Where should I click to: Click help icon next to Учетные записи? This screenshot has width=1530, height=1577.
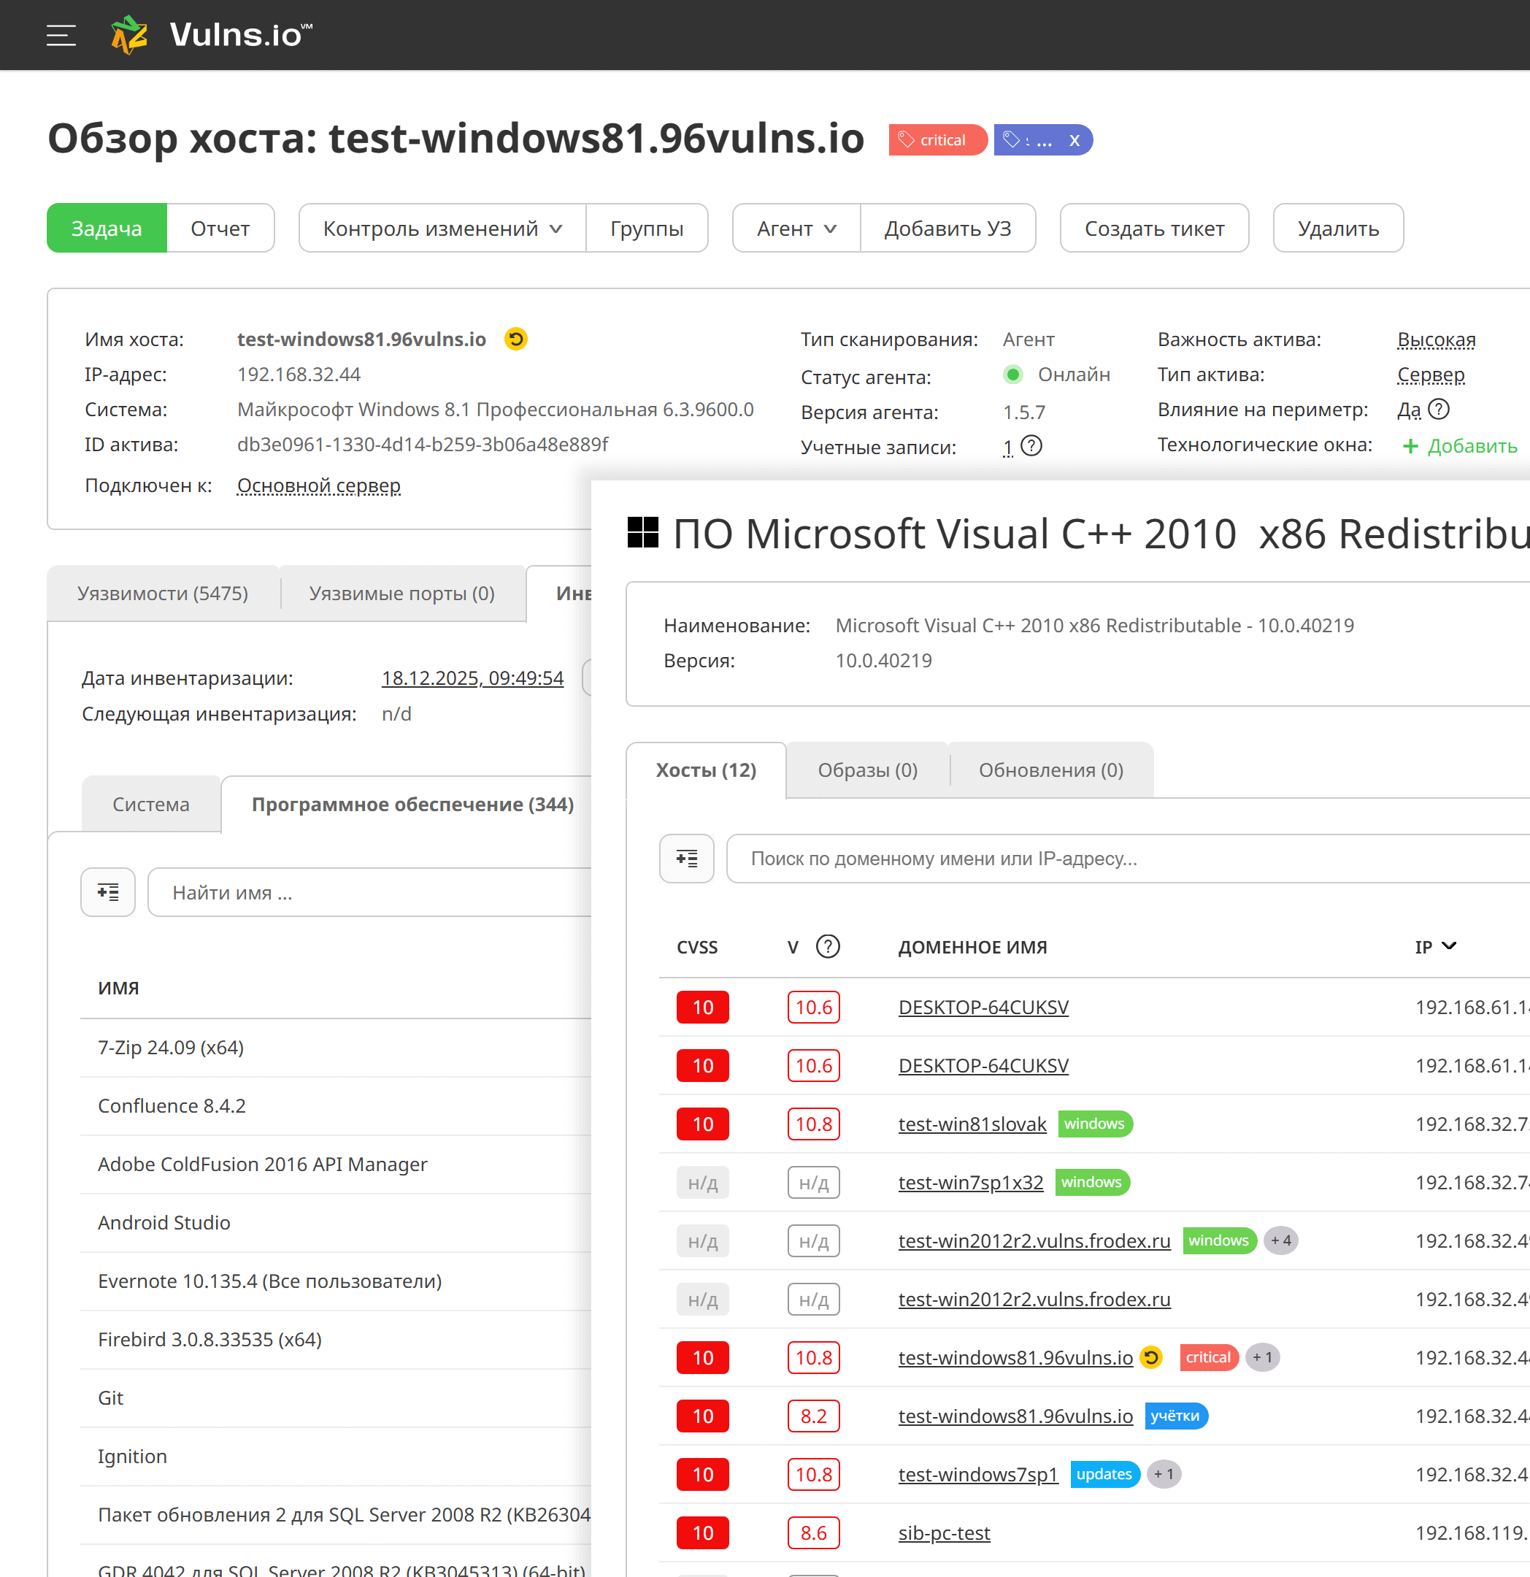[1031, 446]
